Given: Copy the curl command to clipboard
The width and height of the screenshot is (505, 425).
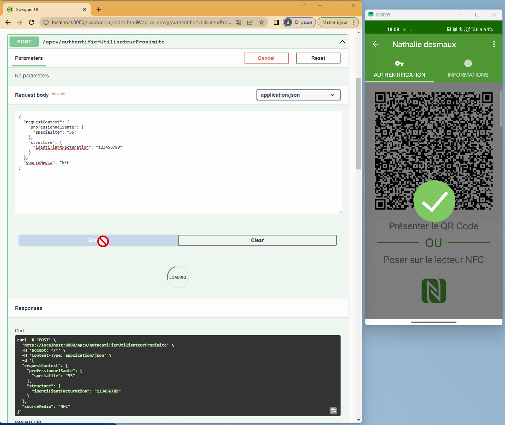Looking at the screenshot, I should click(333, 411).
